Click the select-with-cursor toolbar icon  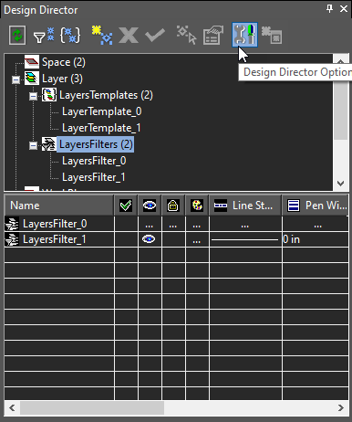[187, 36]
